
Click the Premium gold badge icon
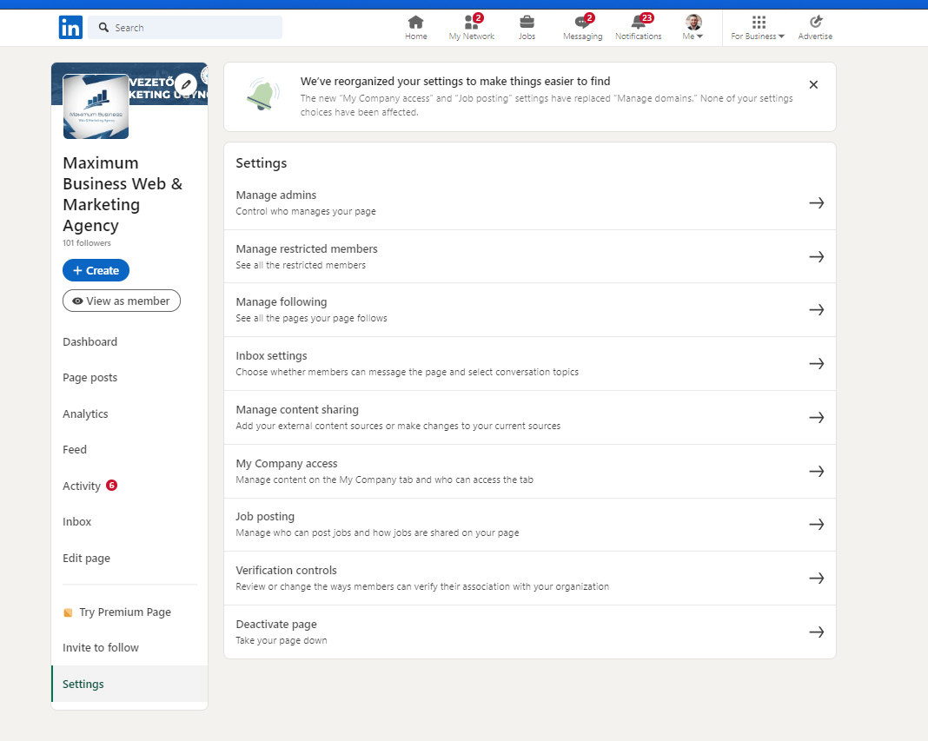[68, 612]
